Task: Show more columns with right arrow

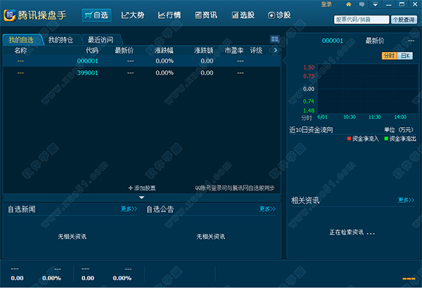Action: 275,51
